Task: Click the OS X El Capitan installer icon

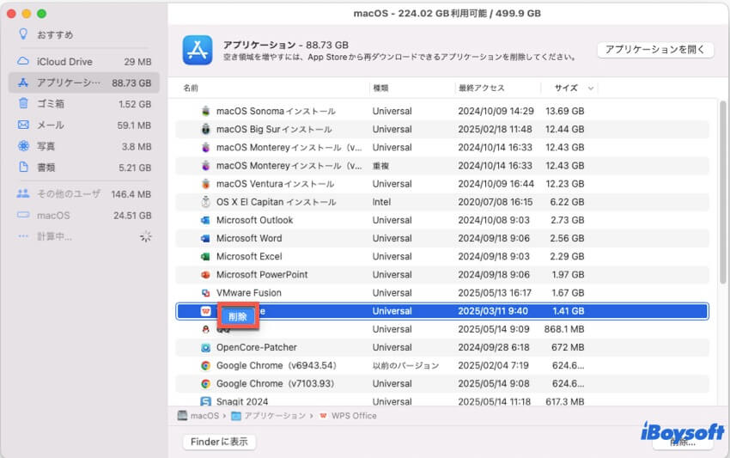Action: click(206, 202)
